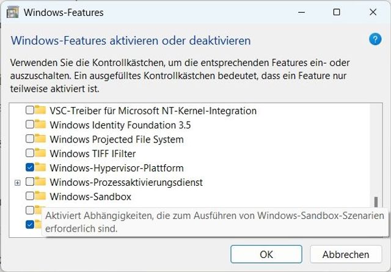Click the feature list vertical scrollbar thumb
The height and width of the screenshot is (272, 391).
pos(375,202)
